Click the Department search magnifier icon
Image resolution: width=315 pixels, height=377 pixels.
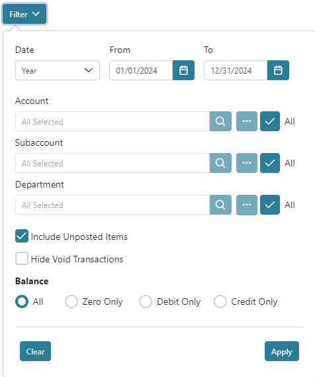click(220, 205)
